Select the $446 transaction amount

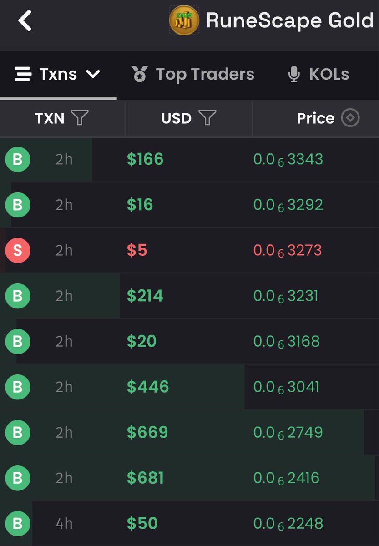148,387
